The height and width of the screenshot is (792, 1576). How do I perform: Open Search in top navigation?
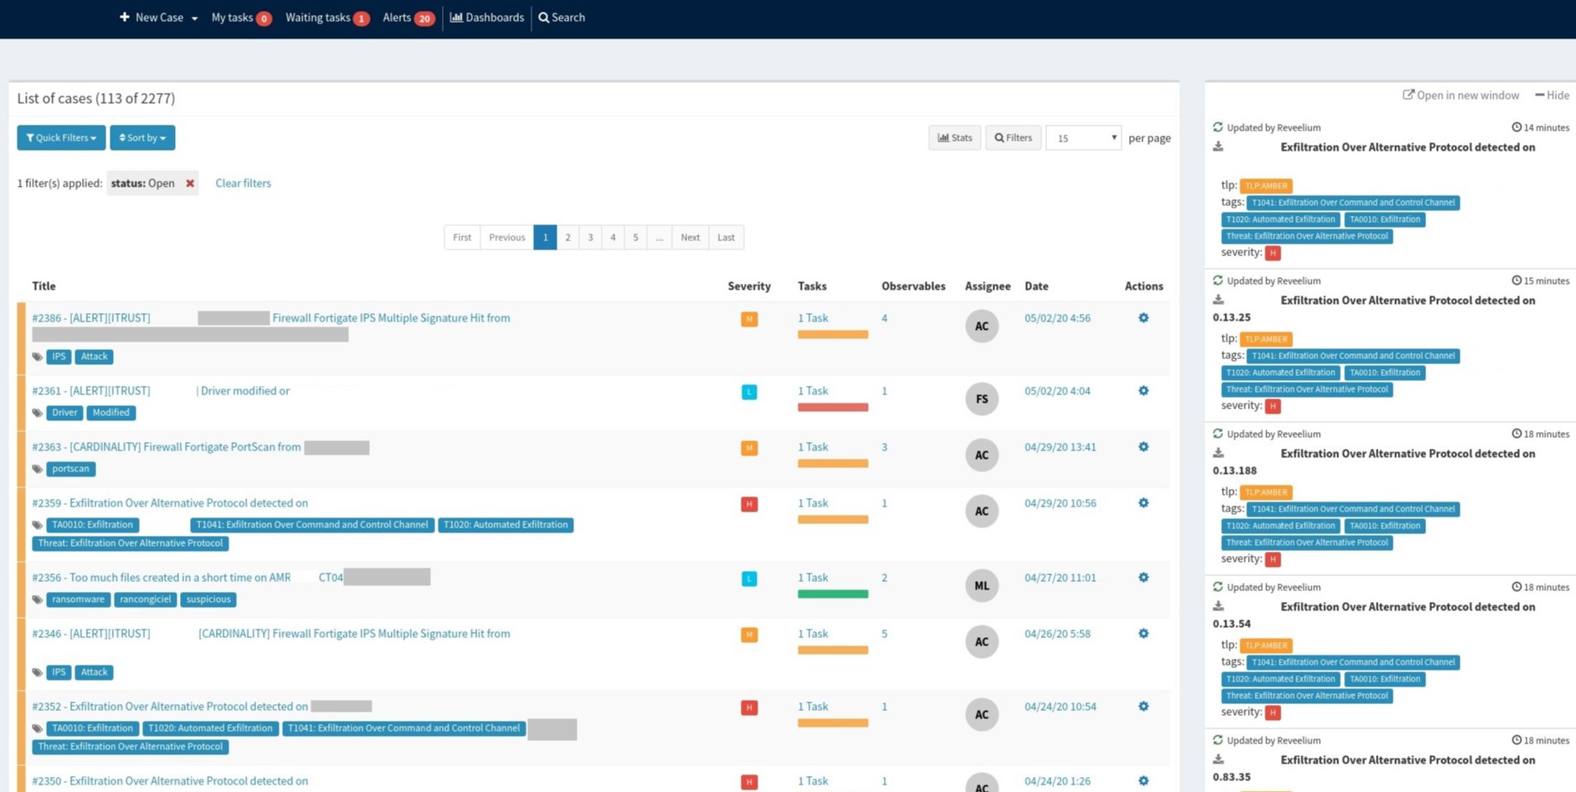562,18
